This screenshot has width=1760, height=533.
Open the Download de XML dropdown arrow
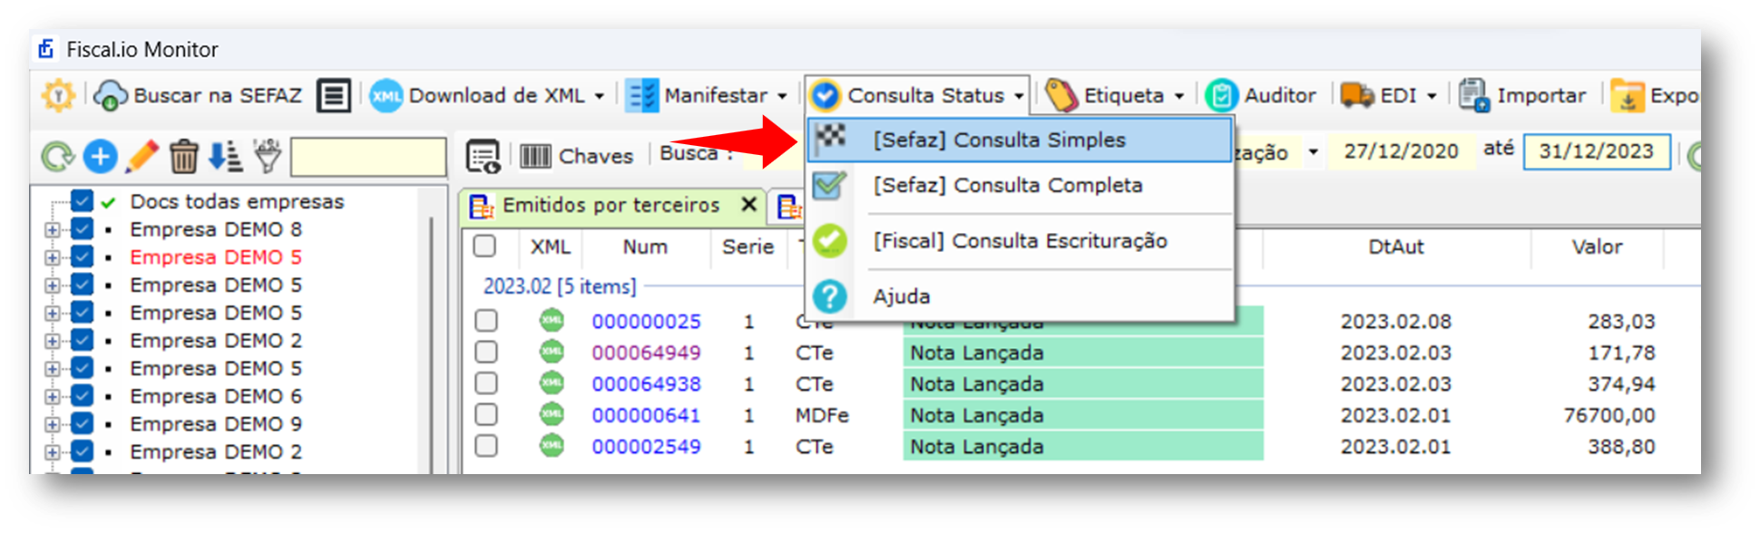(x=599, y=96)
